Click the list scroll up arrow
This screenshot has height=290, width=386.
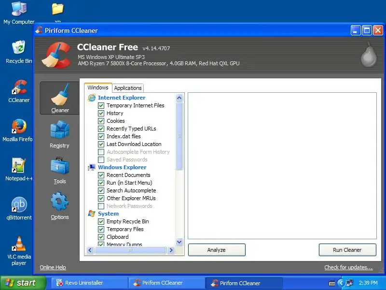pos(179,98)
